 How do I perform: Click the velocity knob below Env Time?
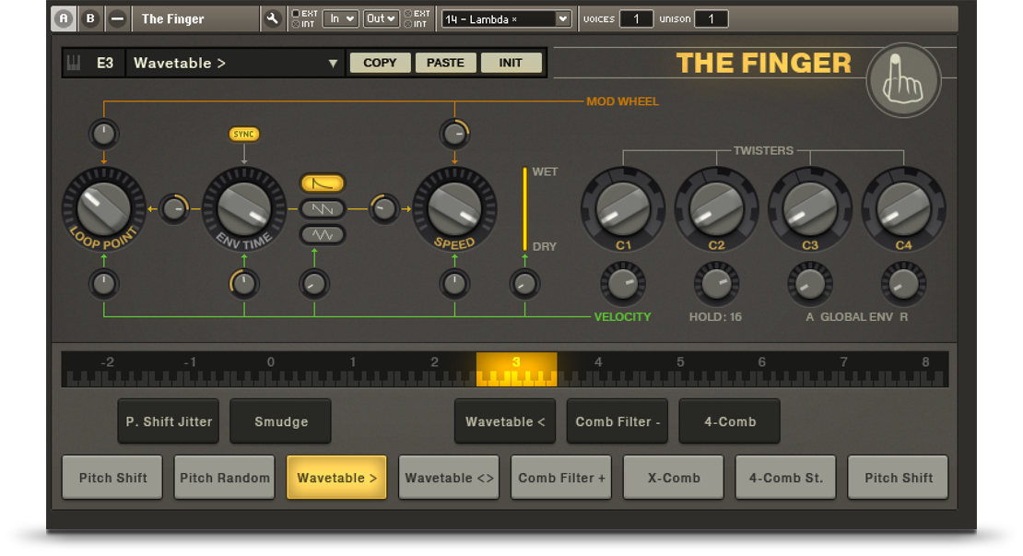point(244,284)
